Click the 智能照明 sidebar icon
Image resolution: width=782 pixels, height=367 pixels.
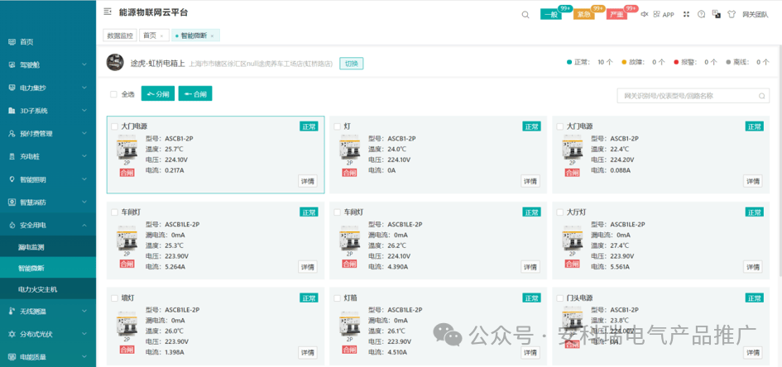pyautogui.click(x=12, y=179)
